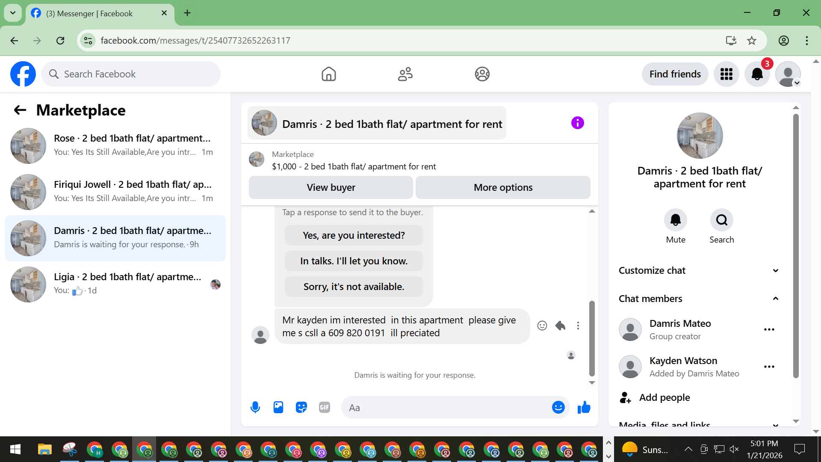Send 'Sorry, it's not available.' quick reply
Viewport: 821px width, 462px height.
pyautogui.click(x=354, y=287)
